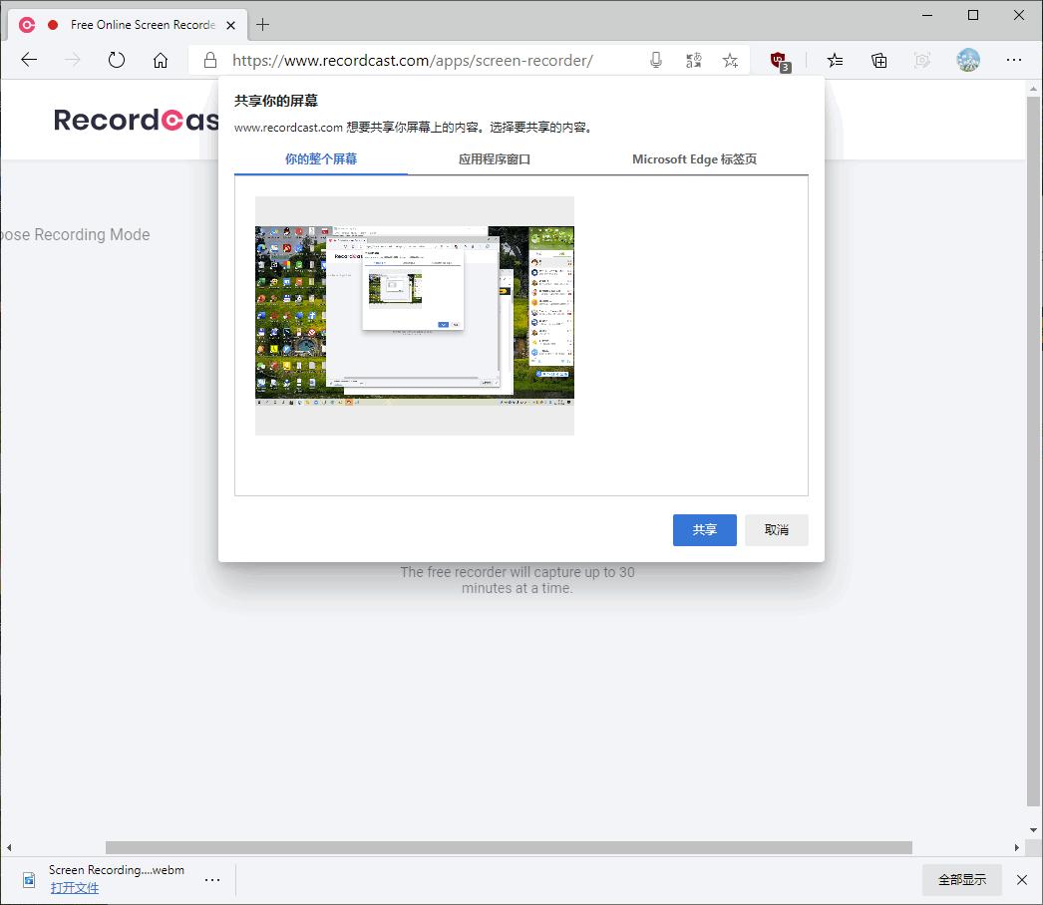Click the scroll left arrow
This screenshot has height=905, width=1043.
click(9, 848)
